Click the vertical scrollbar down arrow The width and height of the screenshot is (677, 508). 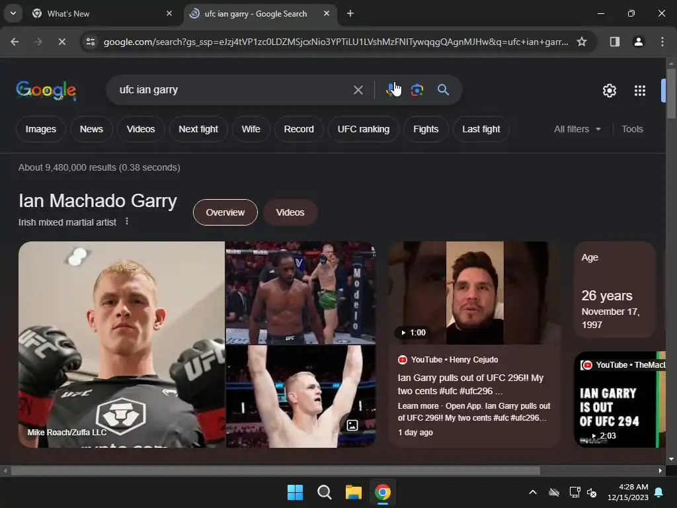pyautogui.click(x=671, y=459)
